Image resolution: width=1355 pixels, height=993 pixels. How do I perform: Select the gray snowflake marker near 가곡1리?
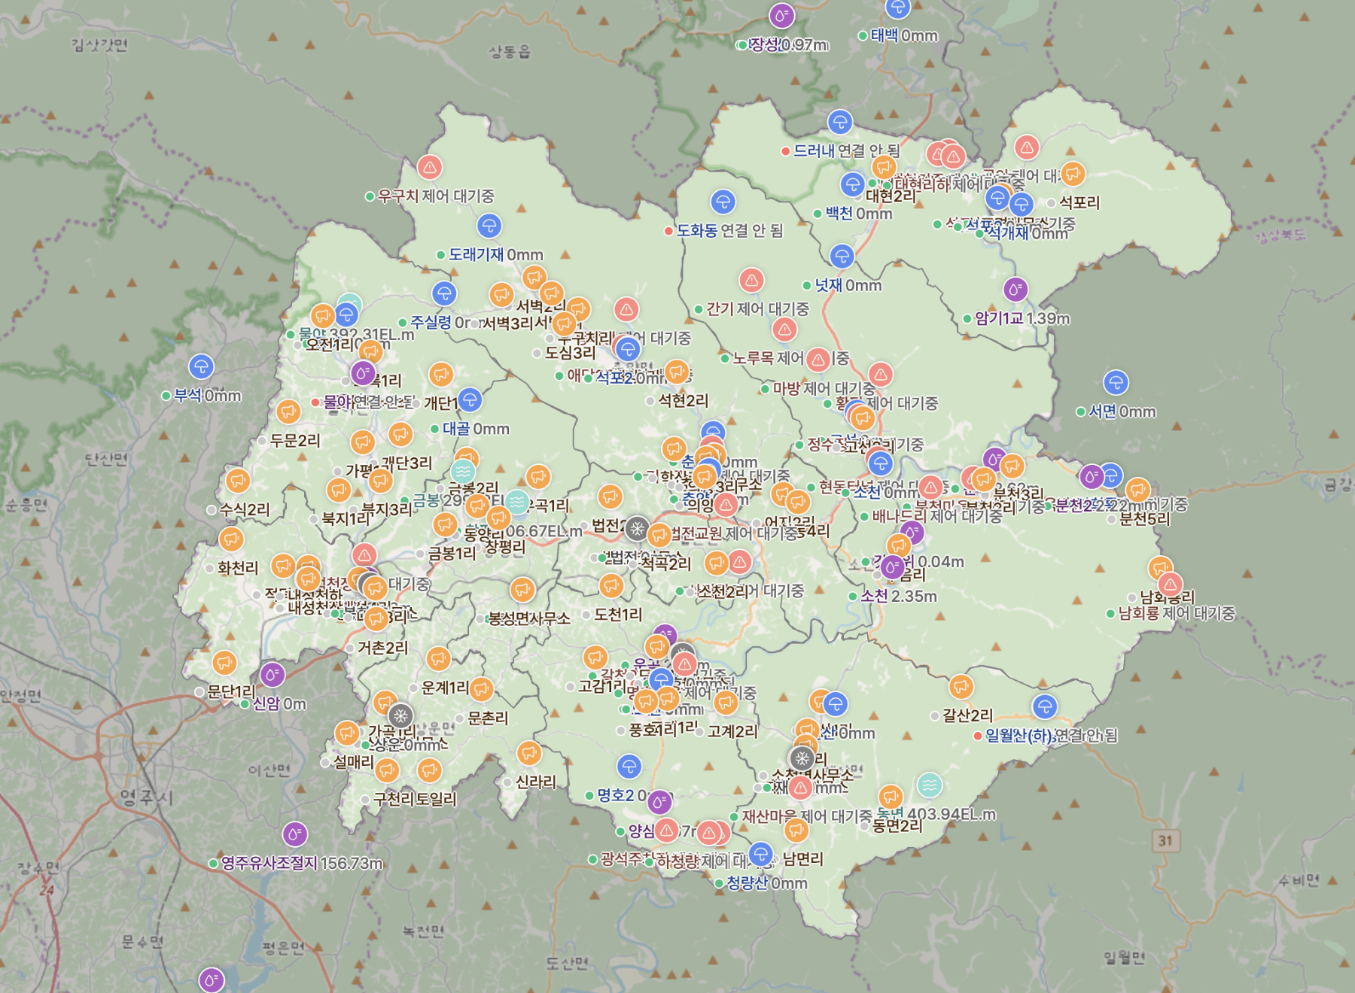click(400, 715)
